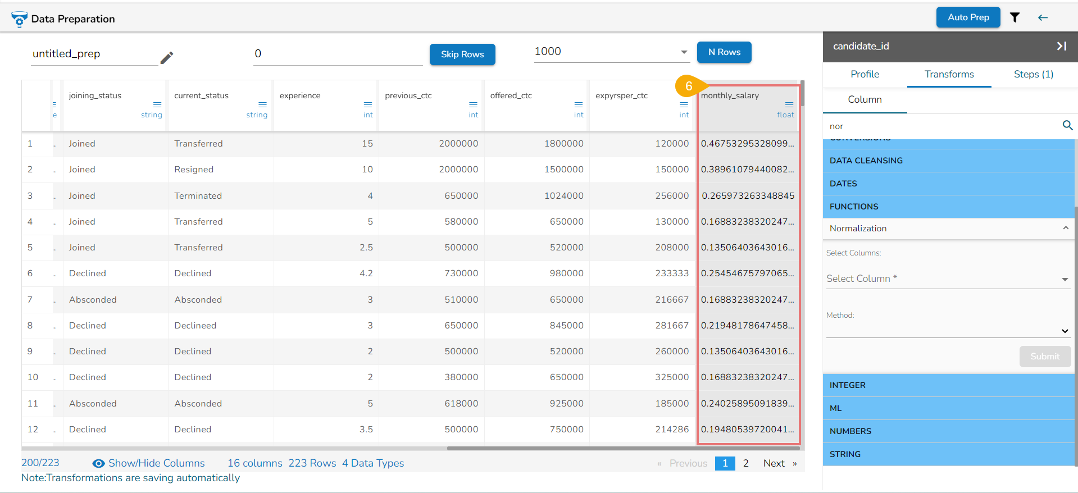The image size is (1078, 493).
Task: Collapse the candidate_id side panel
Action: tap(1061, 46)
